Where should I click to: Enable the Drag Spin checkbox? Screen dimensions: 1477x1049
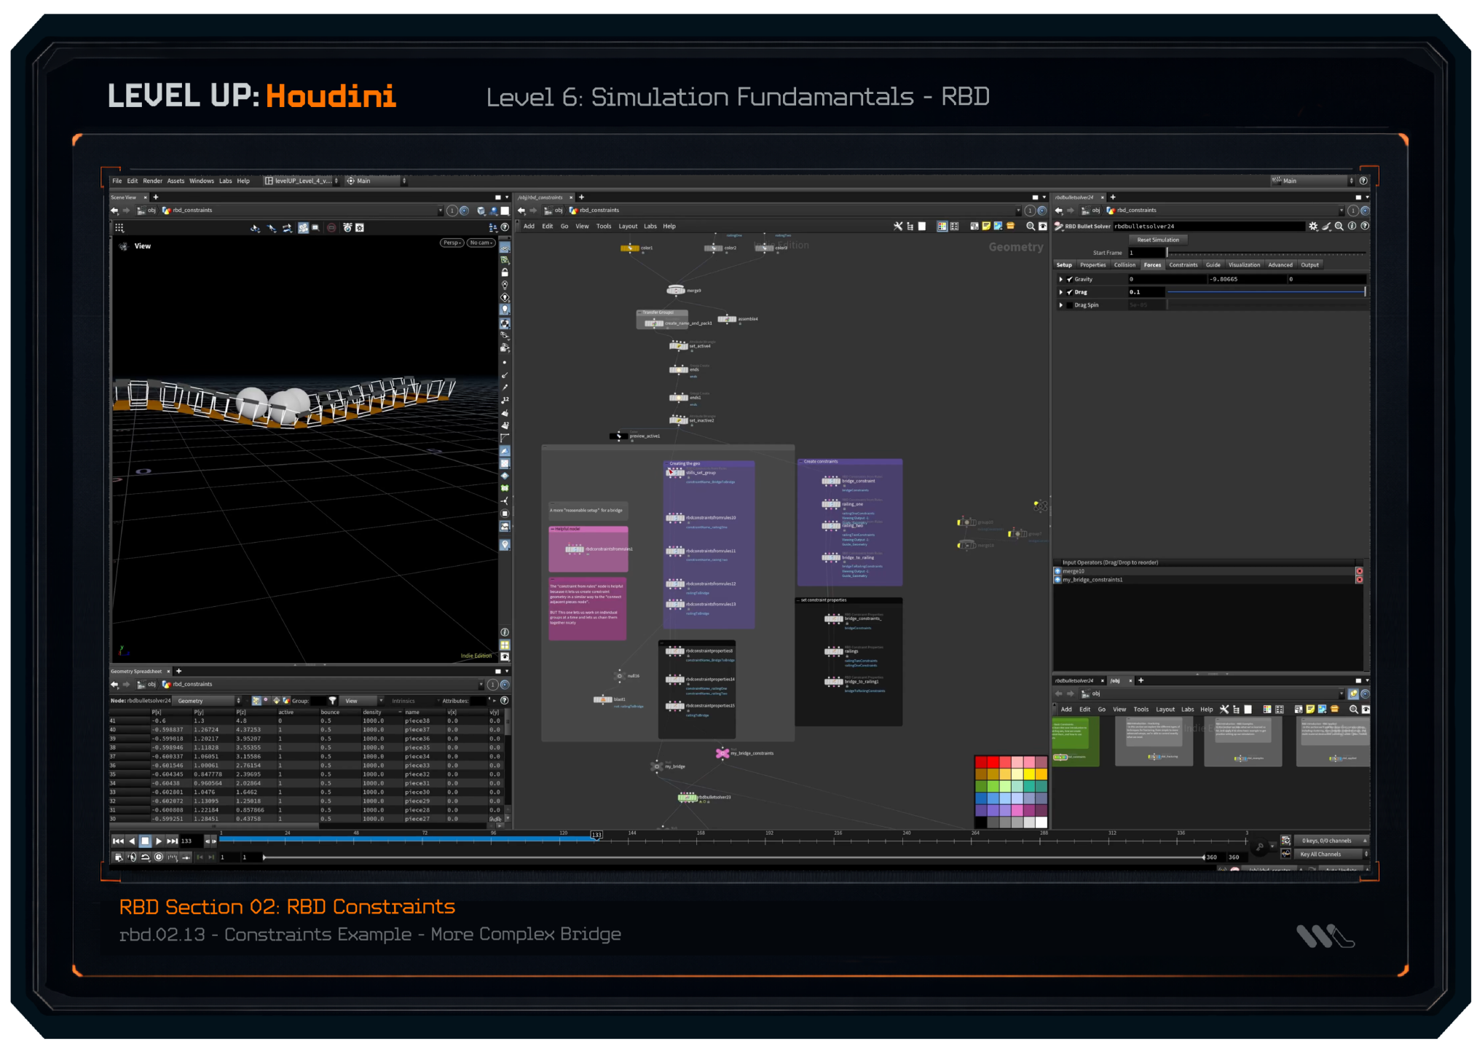tap(1070, 305)
